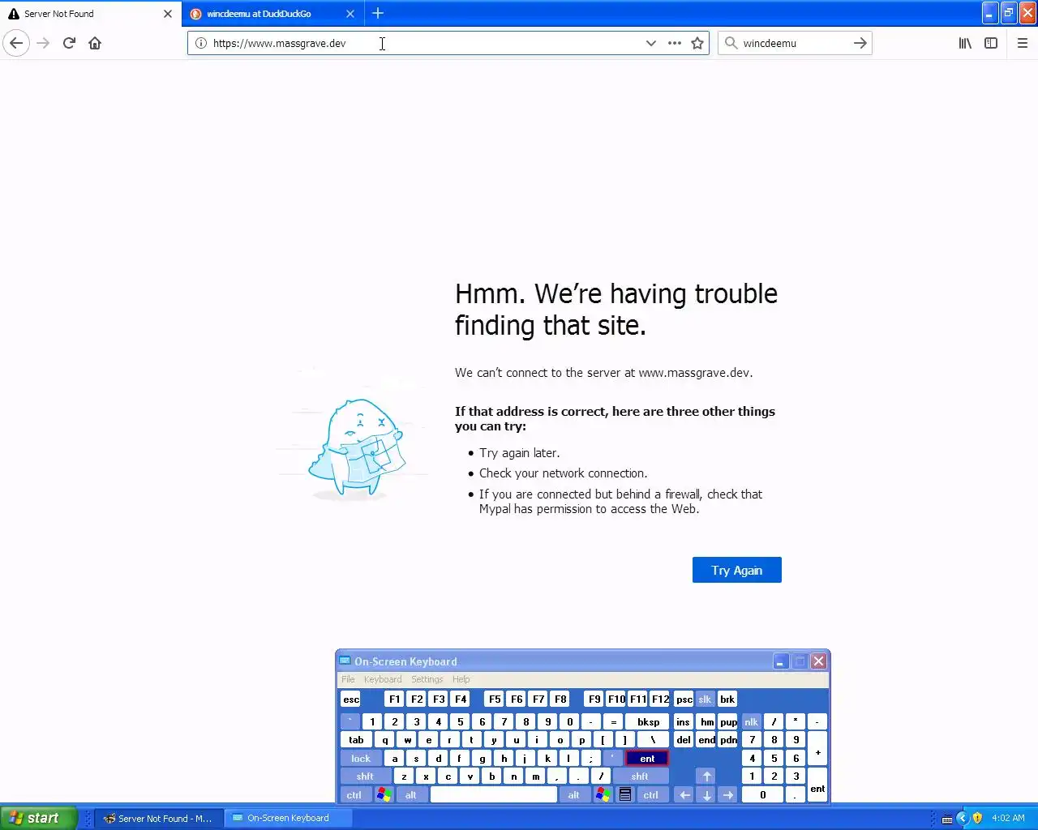Open a new tab with plus button
This screenshot has height=830, width=1038.
pyautogui.click(x=378, y=13)
